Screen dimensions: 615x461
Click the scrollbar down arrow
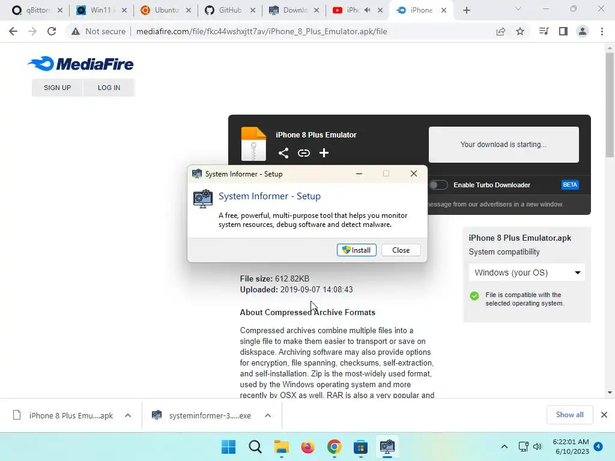coord(610,393)
